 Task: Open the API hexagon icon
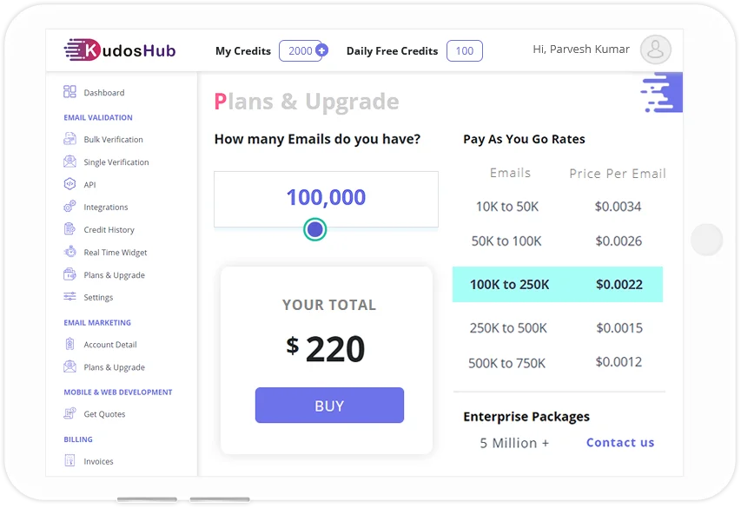69,184
